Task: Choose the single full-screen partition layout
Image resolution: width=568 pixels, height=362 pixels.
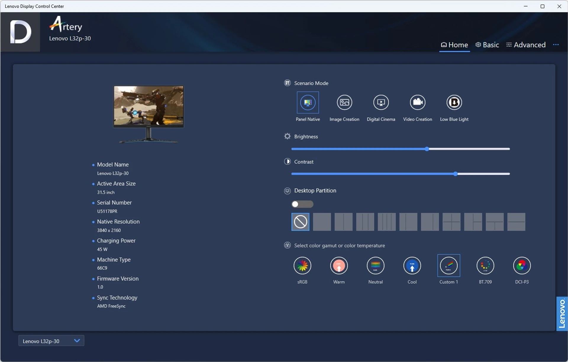Action: (322, 222)
